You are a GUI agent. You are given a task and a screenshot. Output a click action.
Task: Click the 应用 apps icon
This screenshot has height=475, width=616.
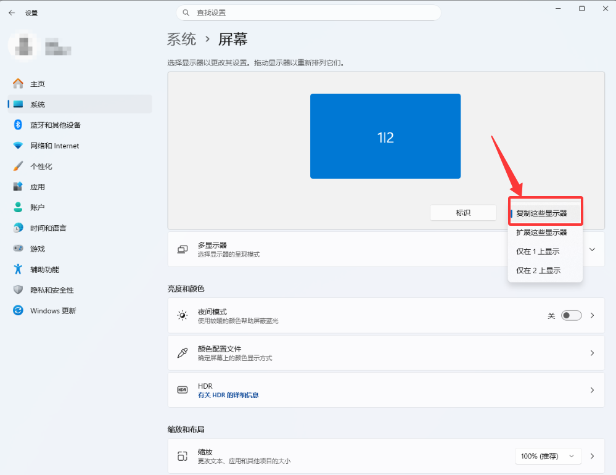[x=18, y=187]
